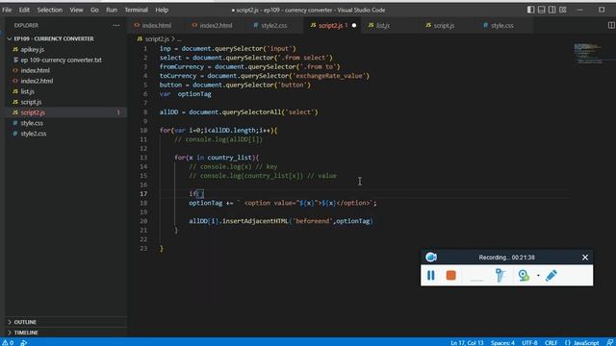Stop the screen recording
The height and width of the screenshot is (346, 616).
click(451, 276)
